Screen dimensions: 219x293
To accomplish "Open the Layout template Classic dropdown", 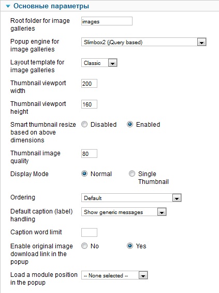I will click(99, 63).
